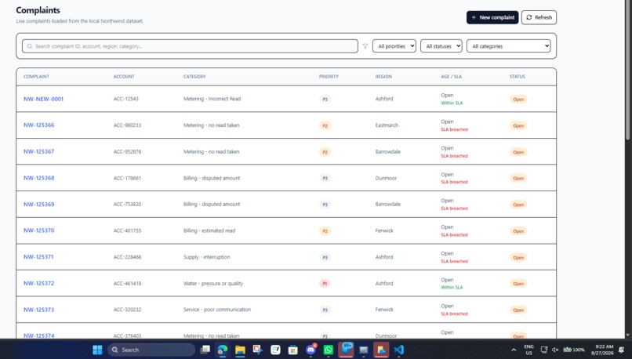Open complaint NW-125372

coord(38,283)
